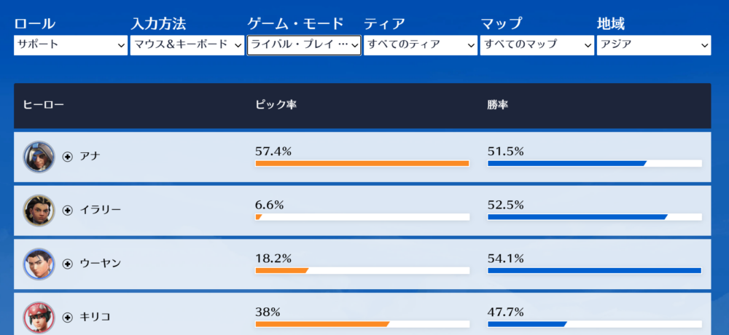Open the ロール dropdown set to サポート
The width and height of the screenshot is (729, 335).
(71, 45)
